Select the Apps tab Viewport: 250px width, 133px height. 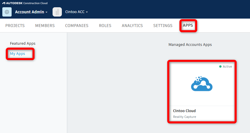(188, 25)
